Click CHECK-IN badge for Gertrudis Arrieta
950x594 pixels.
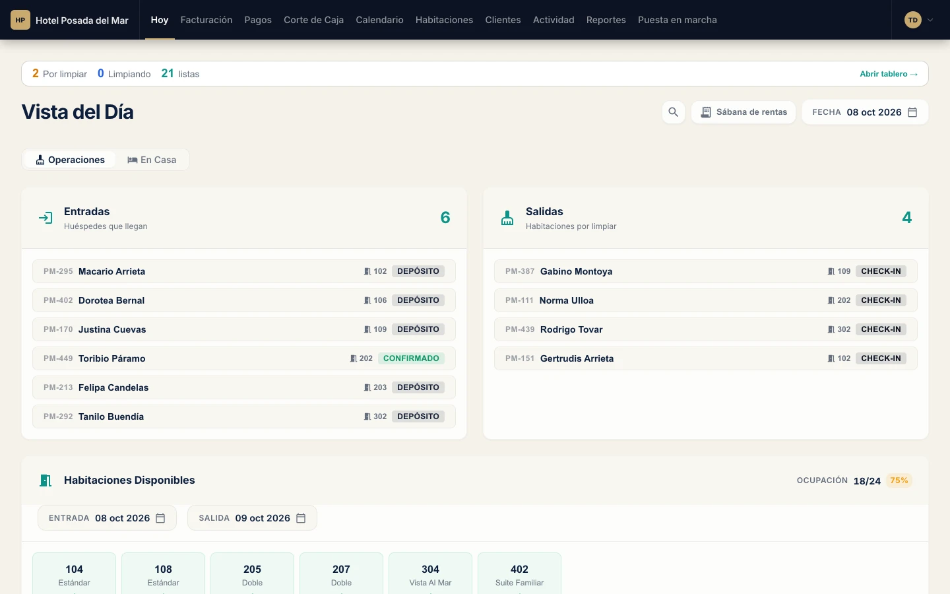coord(881,358)
